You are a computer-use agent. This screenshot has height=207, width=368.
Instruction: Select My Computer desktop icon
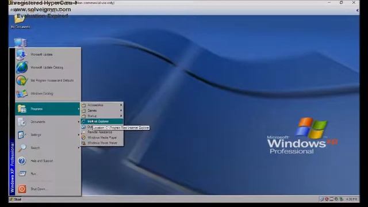(20, 43)
